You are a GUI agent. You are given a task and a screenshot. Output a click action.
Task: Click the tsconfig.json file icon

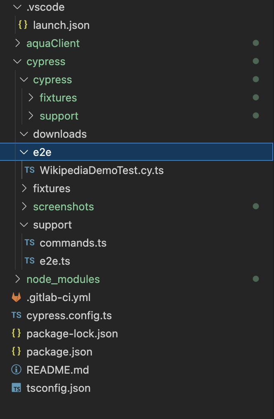tap(16, 388)
